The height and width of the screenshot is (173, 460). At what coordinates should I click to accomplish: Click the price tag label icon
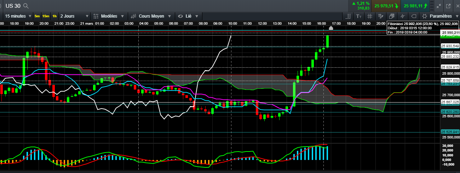pos(413,16)
